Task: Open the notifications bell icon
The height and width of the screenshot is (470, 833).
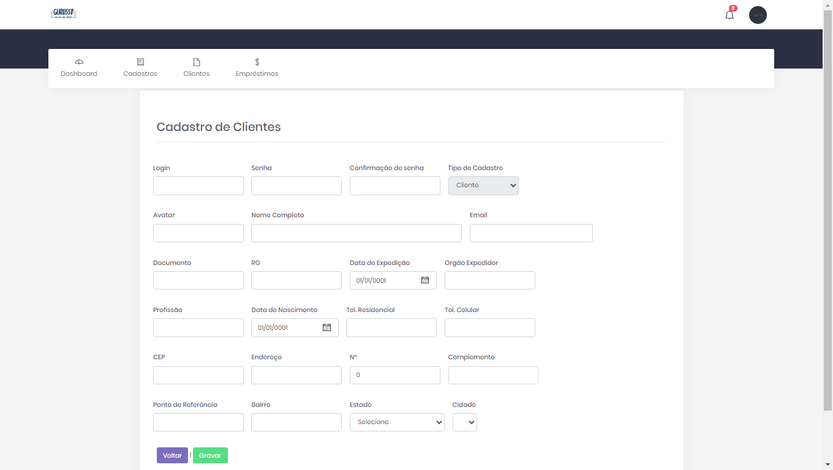Action: [x=729, y=15]
